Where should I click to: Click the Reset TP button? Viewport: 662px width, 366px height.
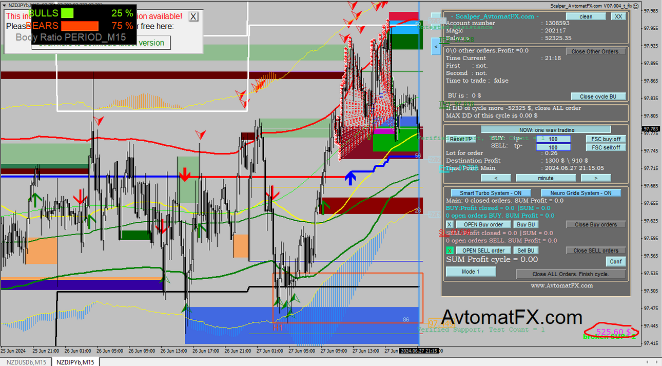461,139
